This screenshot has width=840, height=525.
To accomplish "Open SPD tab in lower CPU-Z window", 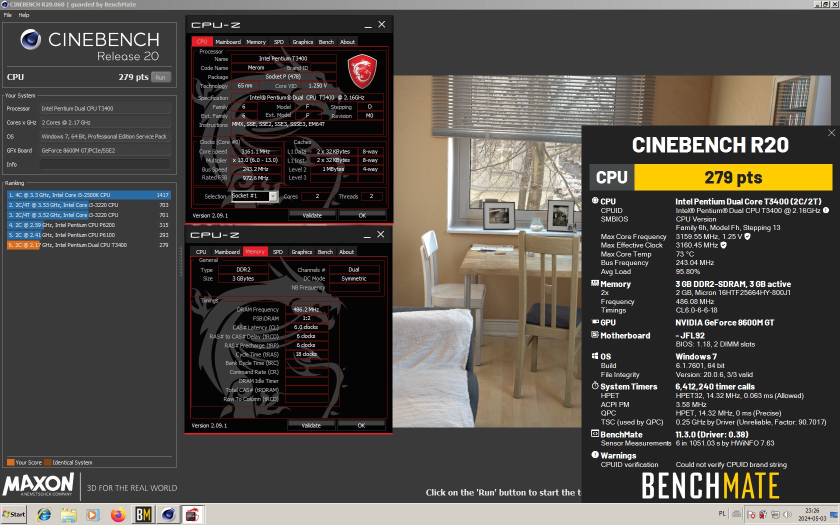I will (x=278, y=252).
